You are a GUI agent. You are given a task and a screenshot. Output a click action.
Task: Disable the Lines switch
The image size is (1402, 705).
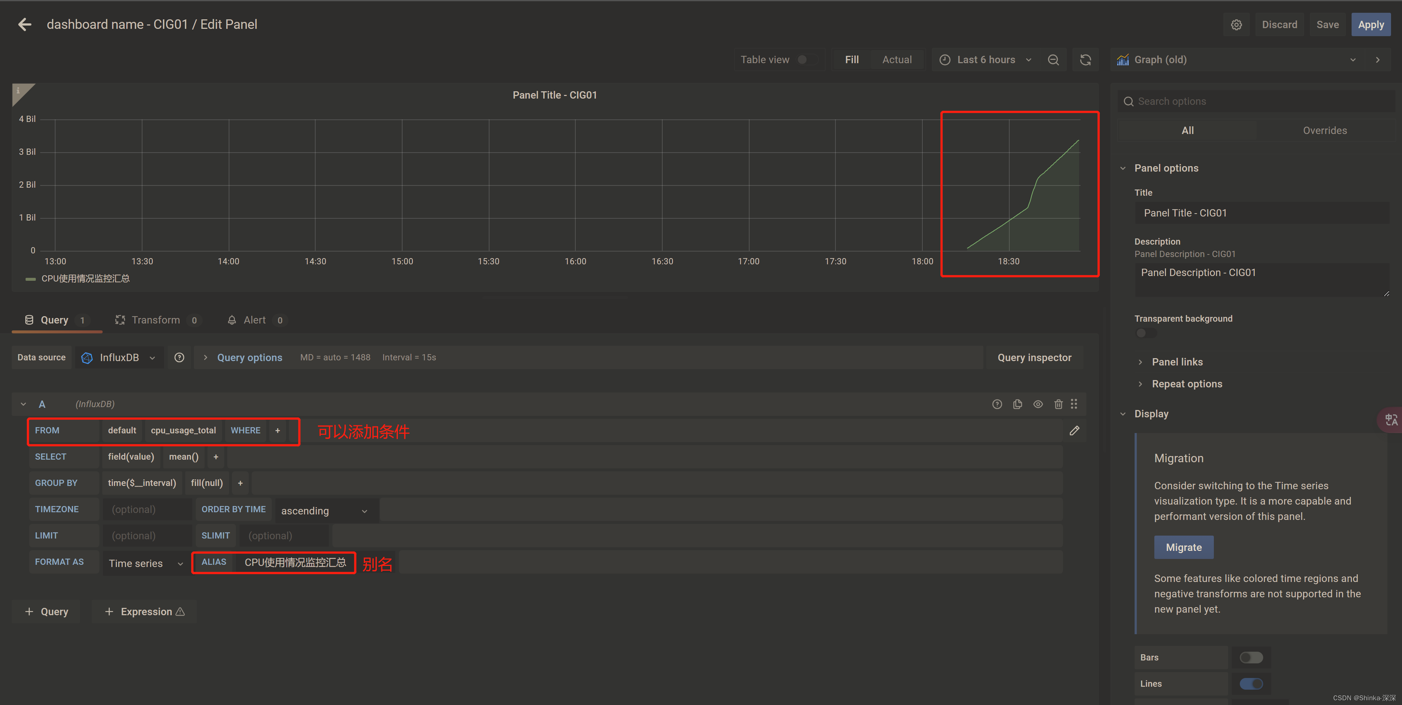[1251, 684]
